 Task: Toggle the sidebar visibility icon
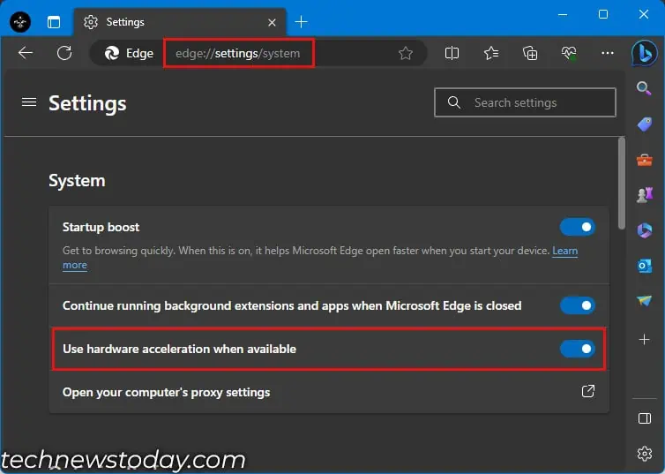pyautogui.click(x=644, y=418)
